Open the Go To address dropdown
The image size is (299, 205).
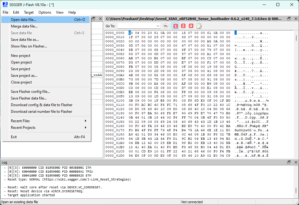pyautogui.click(x=158, y=26)
